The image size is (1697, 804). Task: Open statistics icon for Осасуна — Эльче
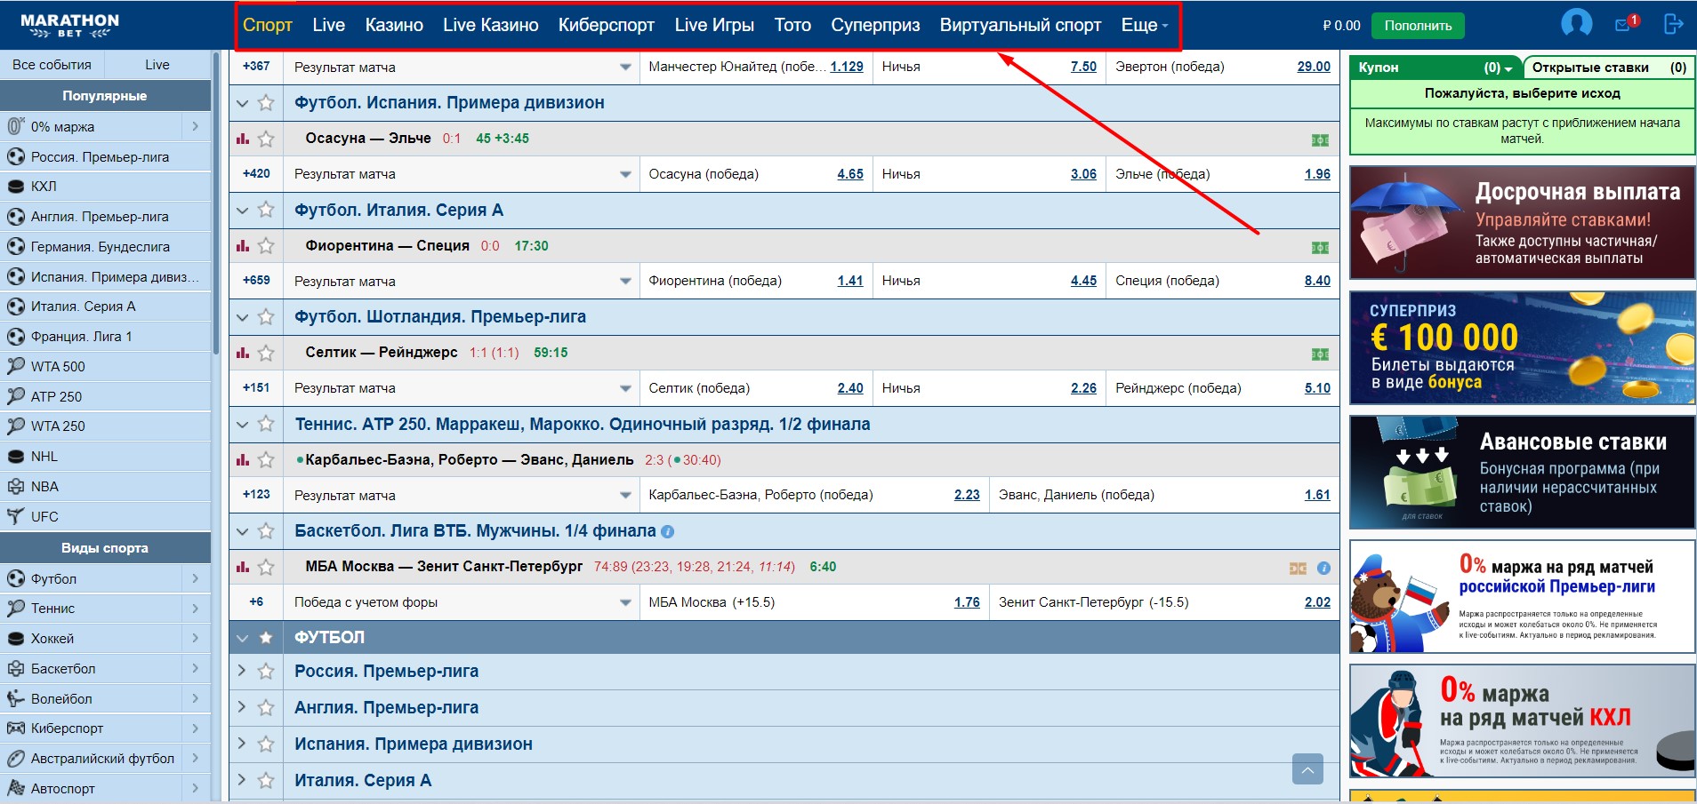point(243,139)
